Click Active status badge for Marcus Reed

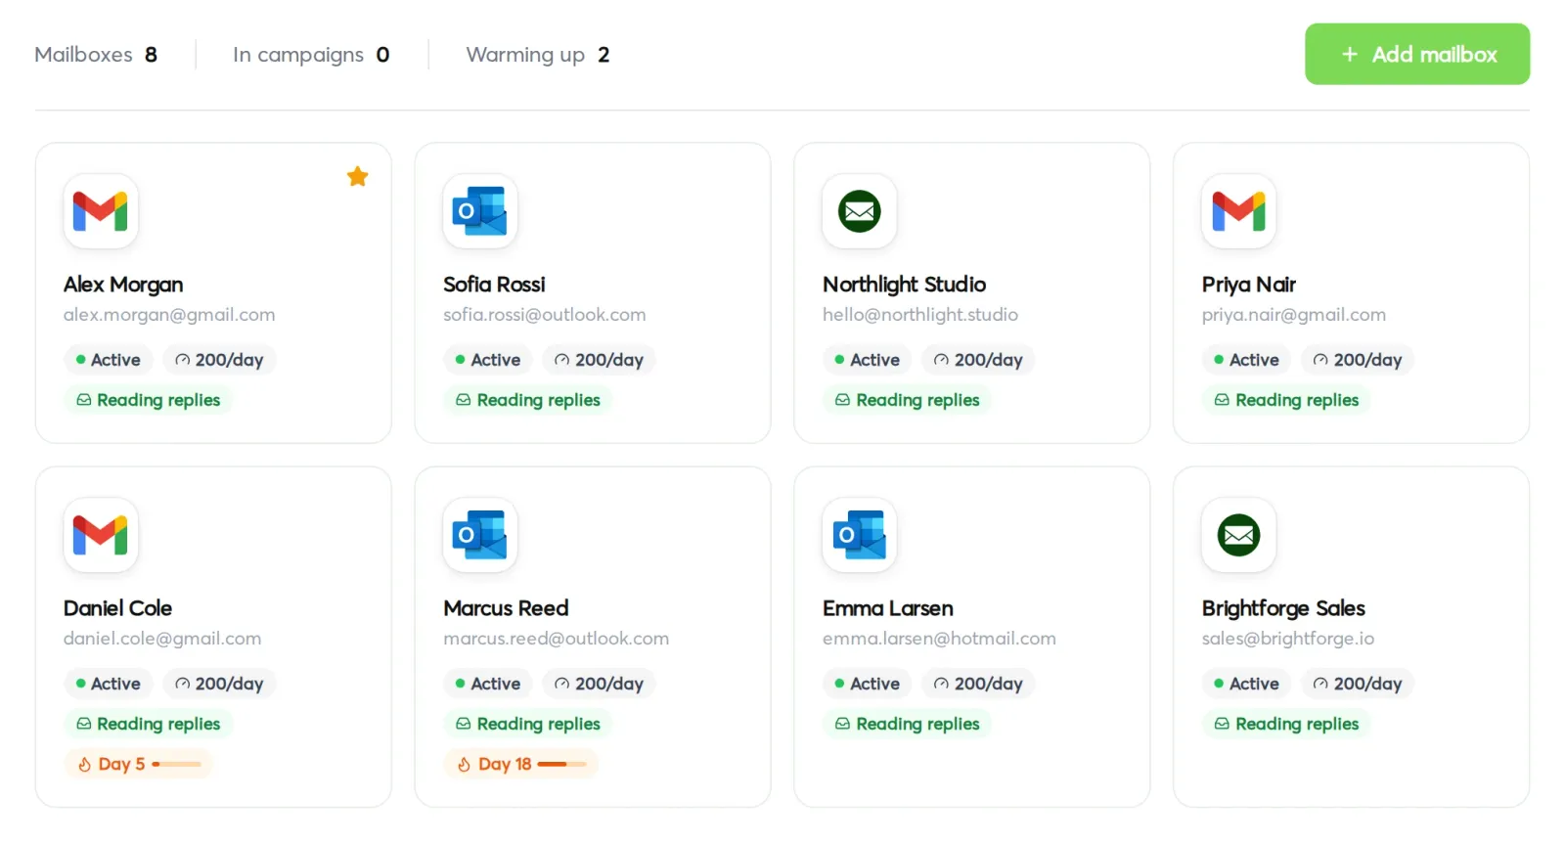click(x=488, y=684)
